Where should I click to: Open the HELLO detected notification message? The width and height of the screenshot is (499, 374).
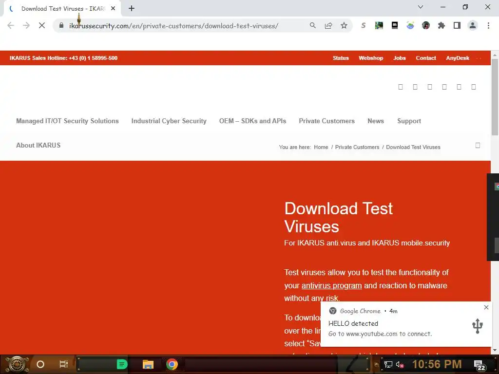pyautogui.click(x=406, y=324)
